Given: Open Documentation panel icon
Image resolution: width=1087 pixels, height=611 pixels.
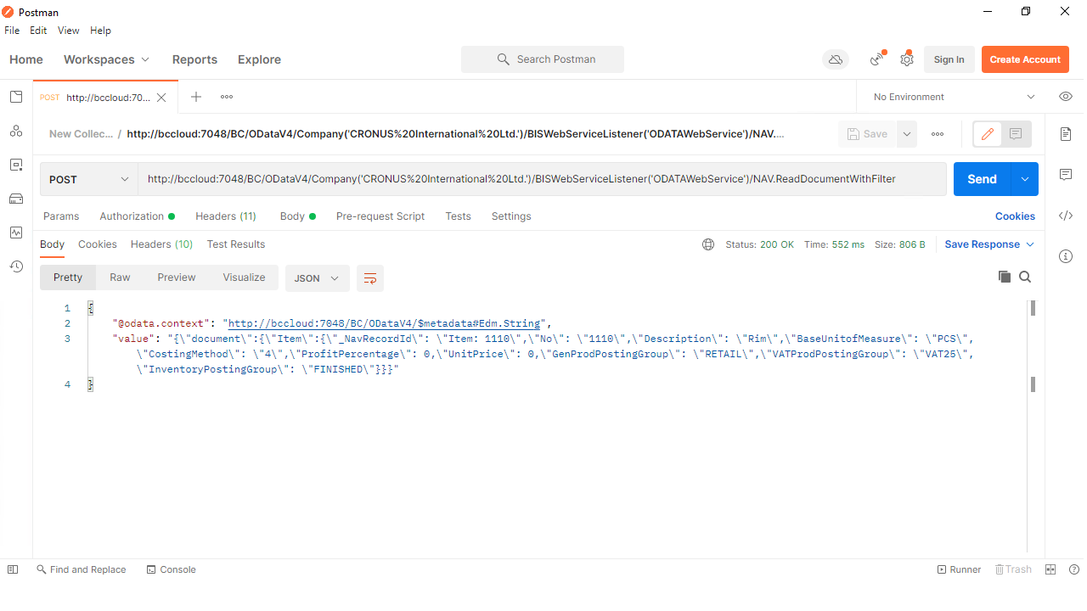Looking at the screenshot, I should tap(1066, 134).
